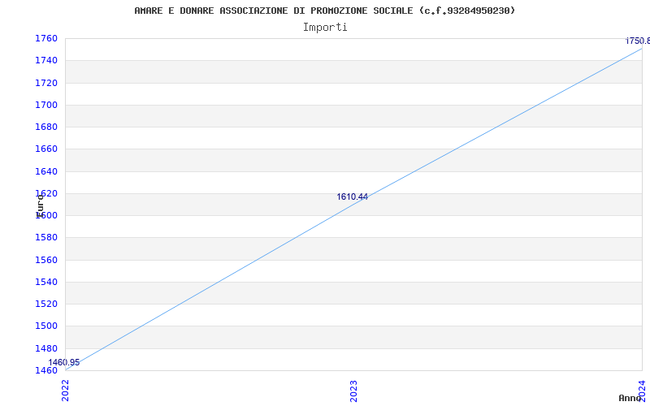Select the 1610.44 data label
The image size is (650, 406).
352,197
